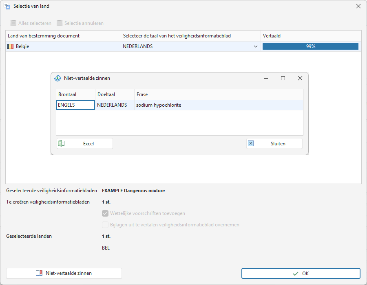The width and height of the screenshot is (367, 285).
Task: Click the Doeltaal column header
Action: (115, 94)
